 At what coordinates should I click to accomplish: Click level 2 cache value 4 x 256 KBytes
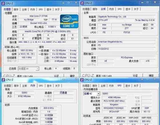[x=59, y=57]
